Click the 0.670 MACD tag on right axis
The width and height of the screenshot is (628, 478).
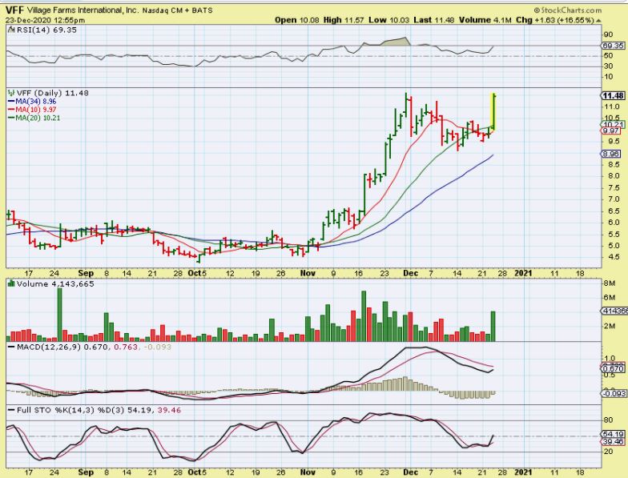tap(613, 368)
